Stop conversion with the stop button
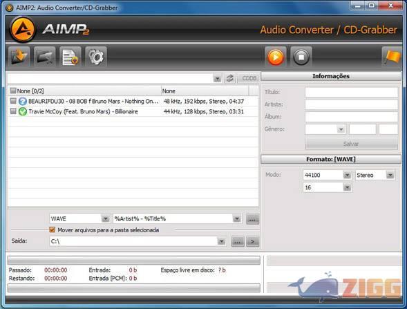 point(301,57)
